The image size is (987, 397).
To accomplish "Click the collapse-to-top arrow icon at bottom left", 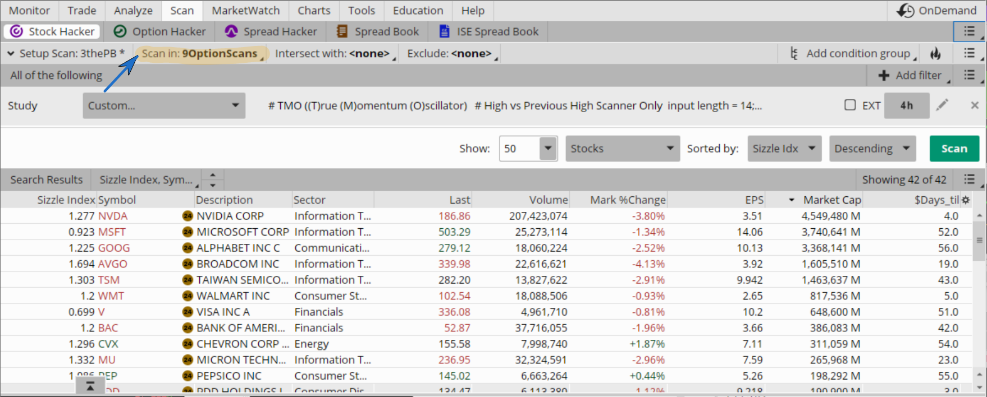I will [x=90, y=386].
